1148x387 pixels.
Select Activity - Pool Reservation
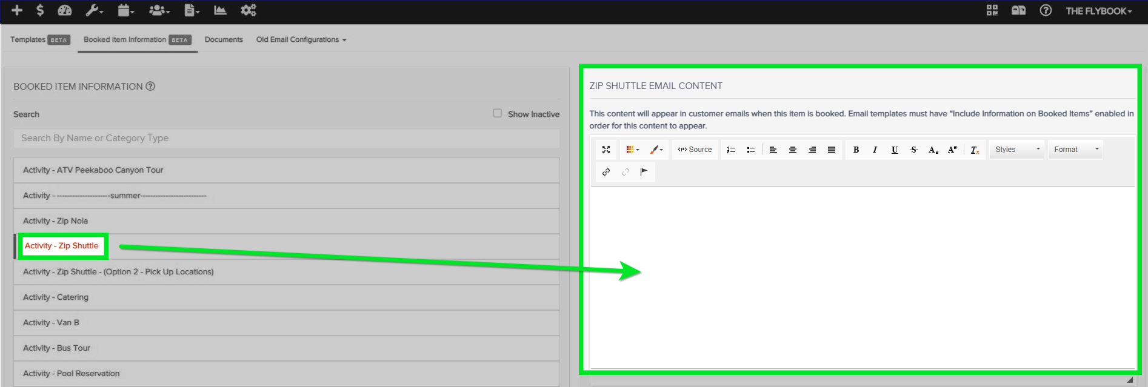click(x=287, y=374)
